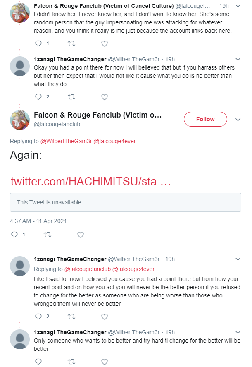
Task: Reply to the first 1zanagi tweet with 2 replies
Action: click(x=38, y=97)
